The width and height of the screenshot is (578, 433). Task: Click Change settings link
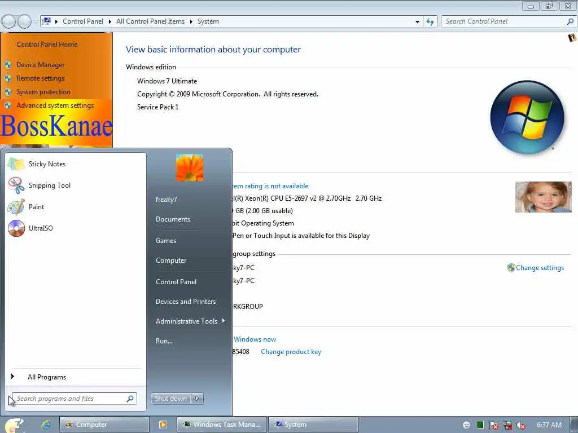tap(540, 268)
